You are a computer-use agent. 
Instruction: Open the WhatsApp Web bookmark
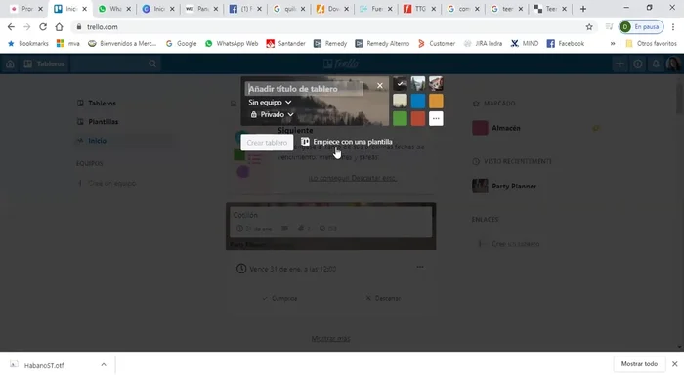pos(232,44)
